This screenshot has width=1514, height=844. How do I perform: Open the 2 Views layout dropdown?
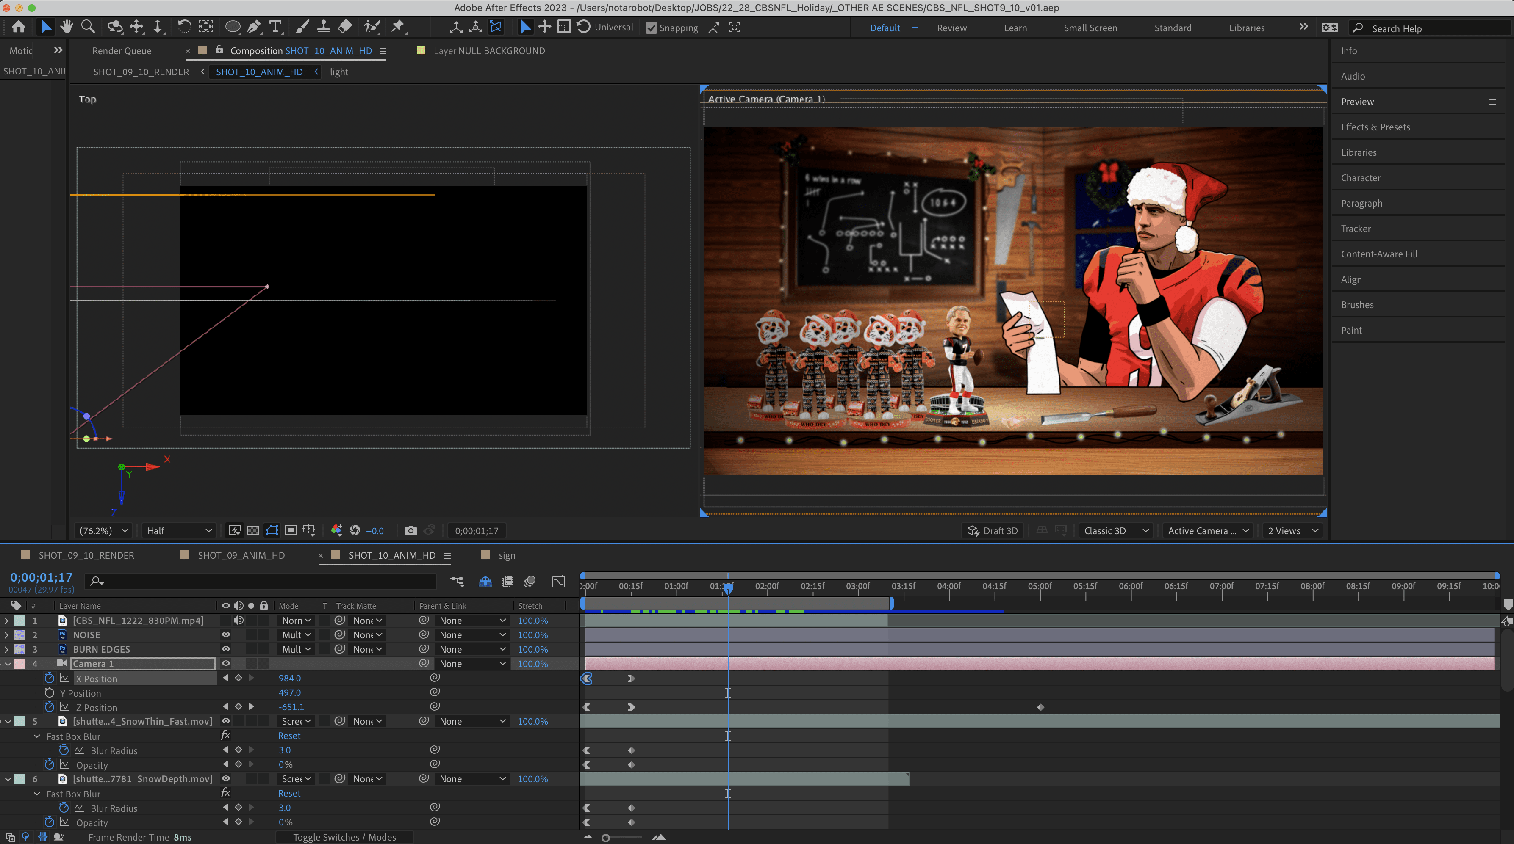1293,530
